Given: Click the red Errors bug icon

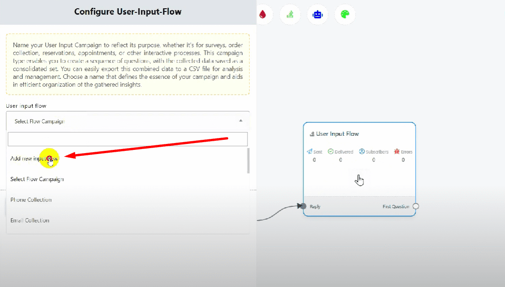Looking at the screenshot, I should (x=397, y=151).
